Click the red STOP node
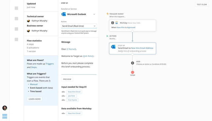This screenshot has width=212, height=121. click(132, 72)
